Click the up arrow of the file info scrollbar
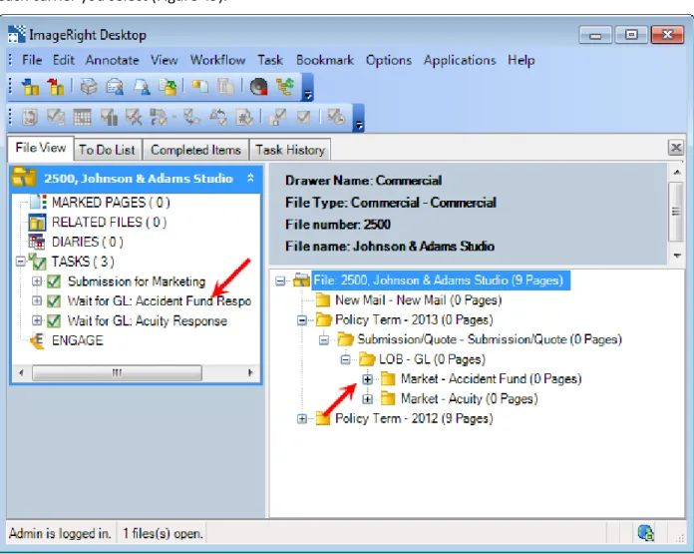This screenshot has height=554, width=694. 677,172
